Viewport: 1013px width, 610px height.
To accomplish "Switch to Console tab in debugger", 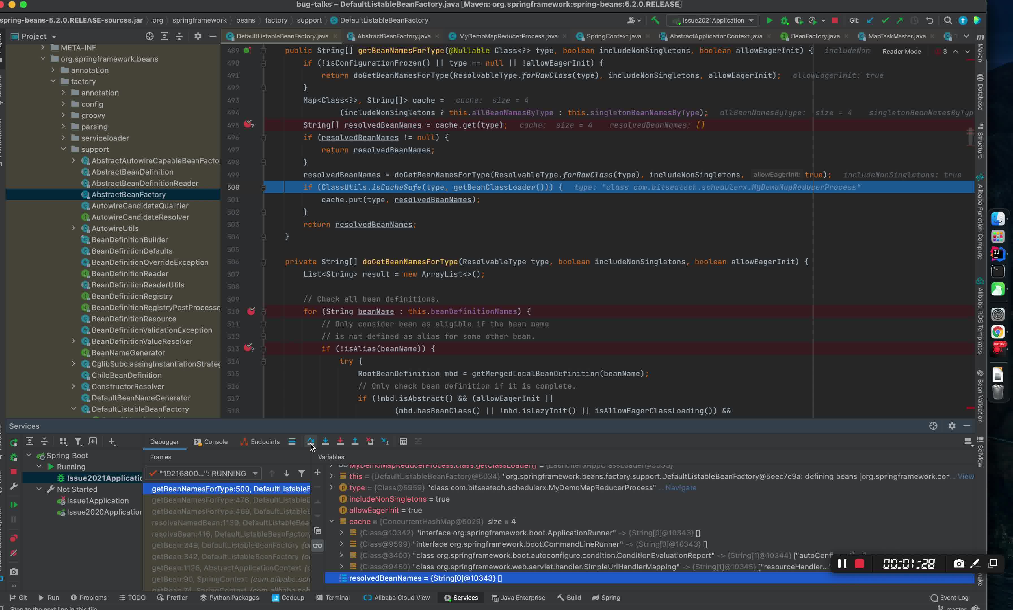I will (211, 442).
